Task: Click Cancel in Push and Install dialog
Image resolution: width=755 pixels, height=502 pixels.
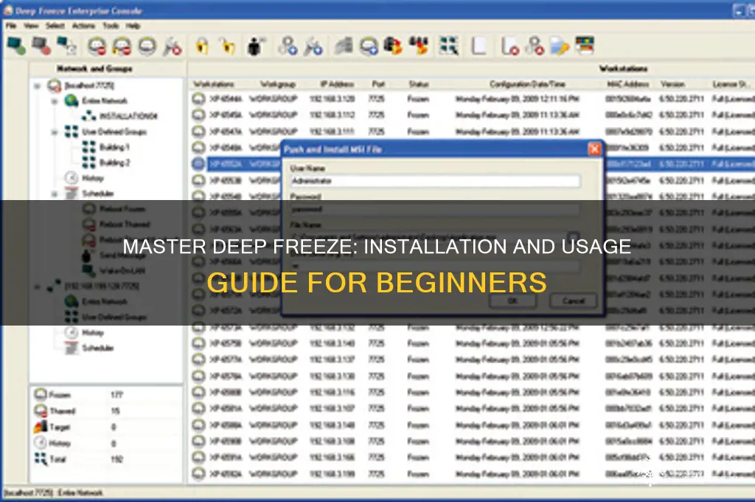Action: pyautogui.click(x=574, y=301)
